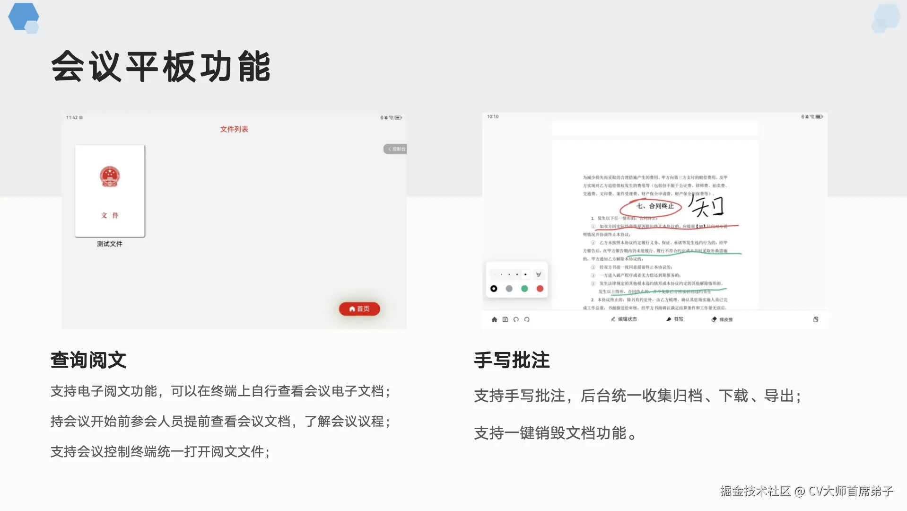Open the 文件列表 header on the reading screen
907x511 pixels.
235,129
